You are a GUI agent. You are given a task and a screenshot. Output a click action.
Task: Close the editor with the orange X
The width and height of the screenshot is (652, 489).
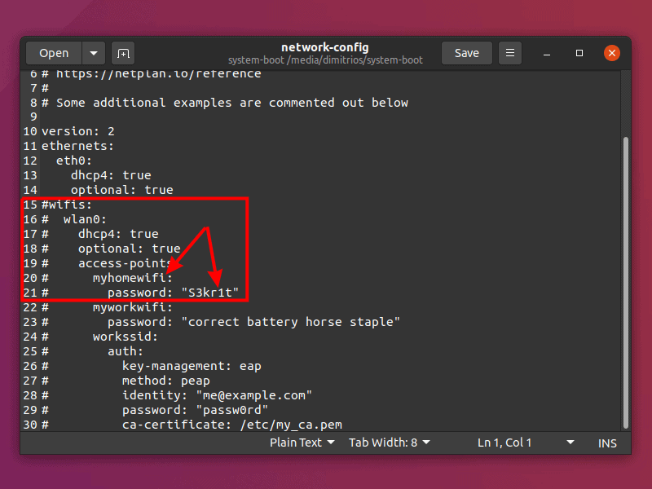coord(612,53)
